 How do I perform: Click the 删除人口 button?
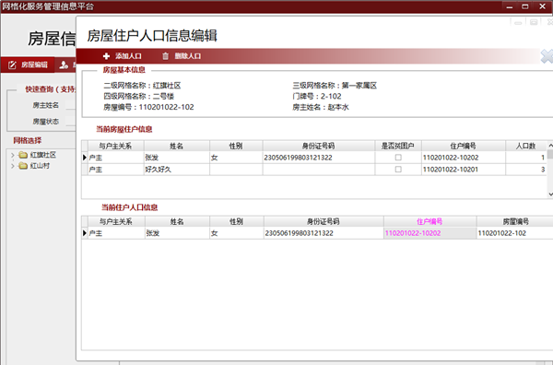point(182,56)
